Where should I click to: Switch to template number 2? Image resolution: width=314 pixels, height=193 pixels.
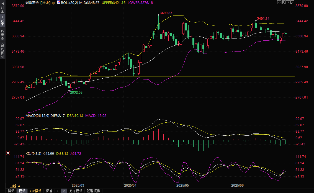coord(64,191)
